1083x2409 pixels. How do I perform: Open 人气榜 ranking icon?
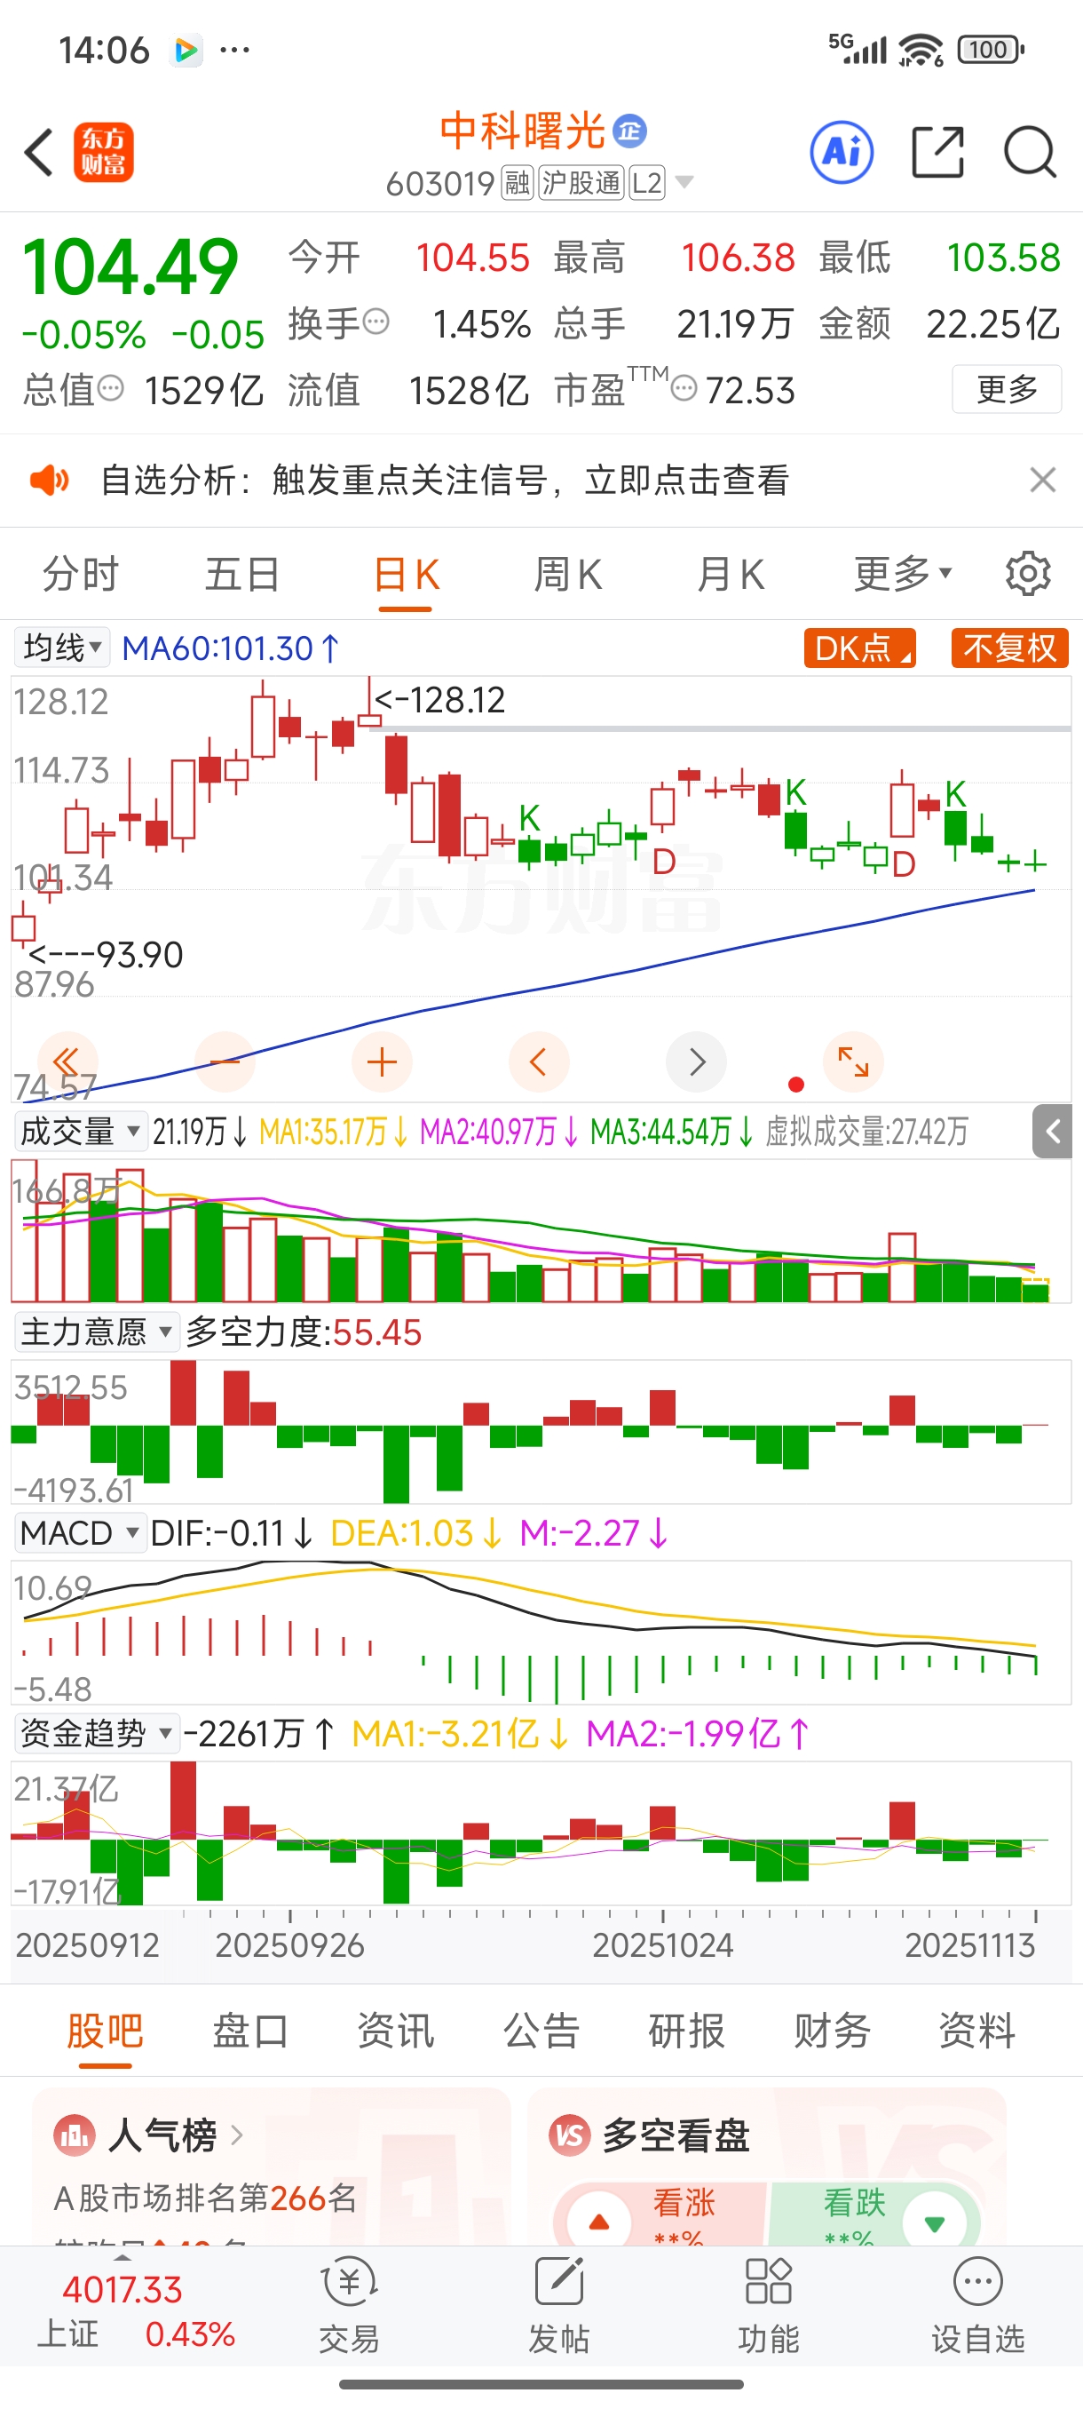click(x=74, y=2135)
